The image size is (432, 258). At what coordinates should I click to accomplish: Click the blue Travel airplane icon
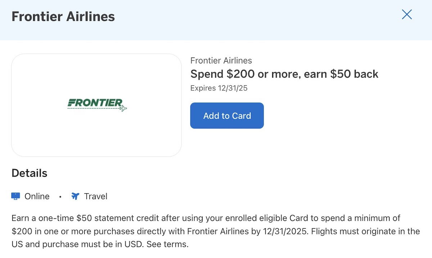[75, 196]
